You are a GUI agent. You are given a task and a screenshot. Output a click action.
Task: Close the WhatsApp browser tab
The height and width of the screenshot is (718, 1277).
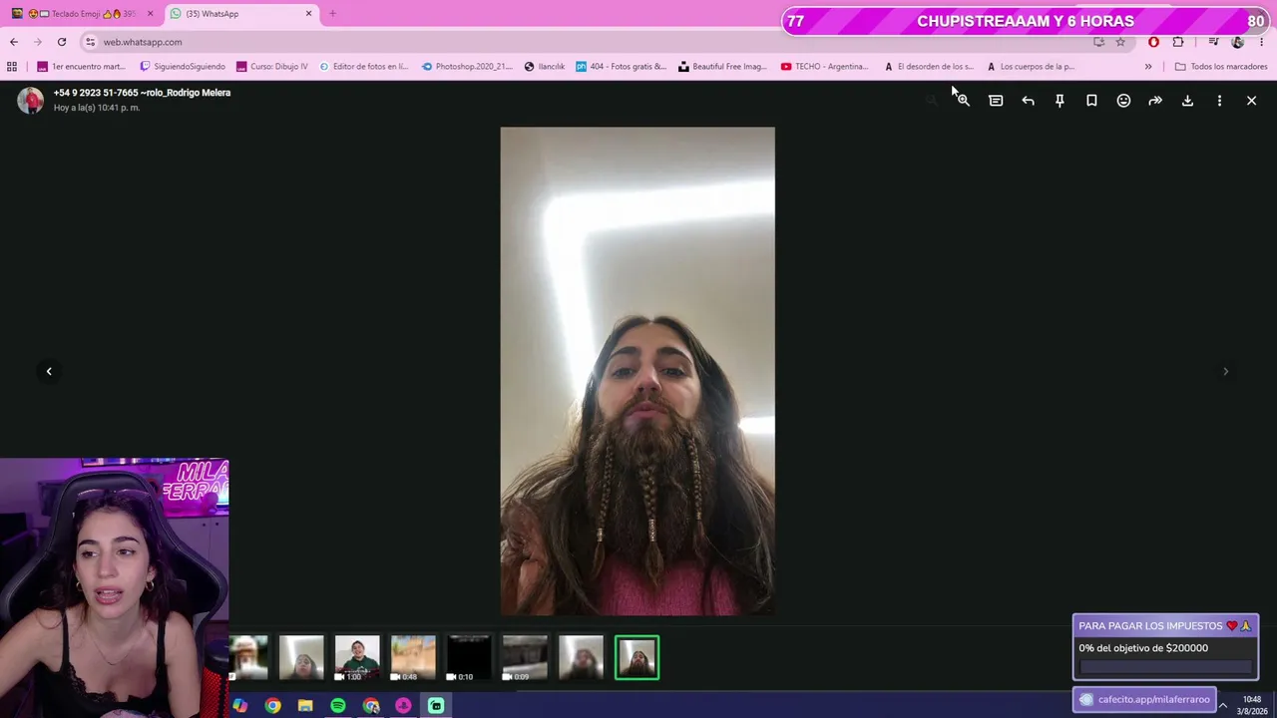(x=308, y=14)
